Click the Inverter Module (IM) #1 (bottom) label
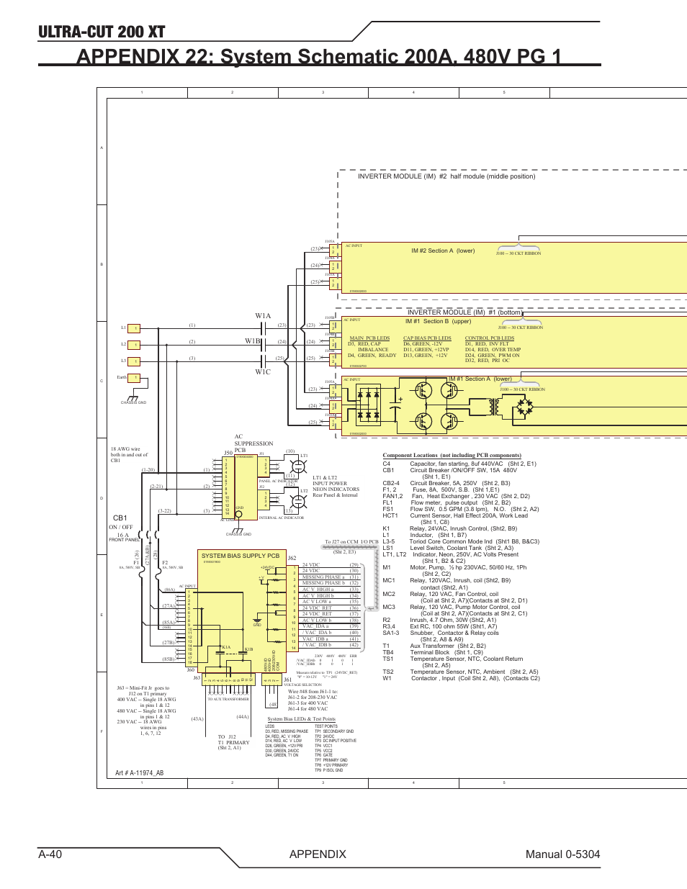The width and height of the screenshot is (687, 889). 464,312
